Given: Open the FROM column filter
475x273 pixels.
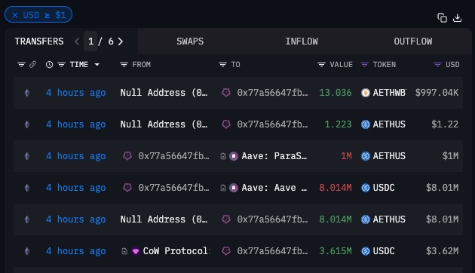Looking at the screenshot, I should tap(124, 65).
